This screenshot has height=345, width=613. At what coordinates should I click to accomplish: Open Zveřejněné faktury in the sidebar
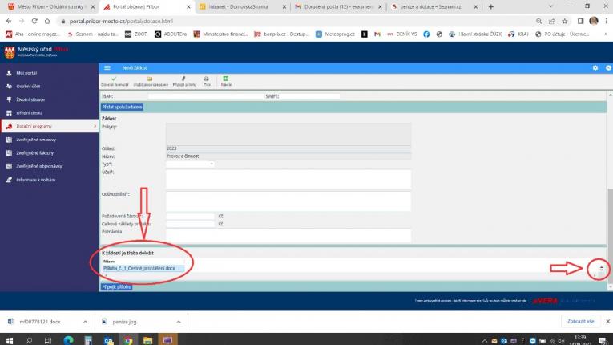click(34, 152)
